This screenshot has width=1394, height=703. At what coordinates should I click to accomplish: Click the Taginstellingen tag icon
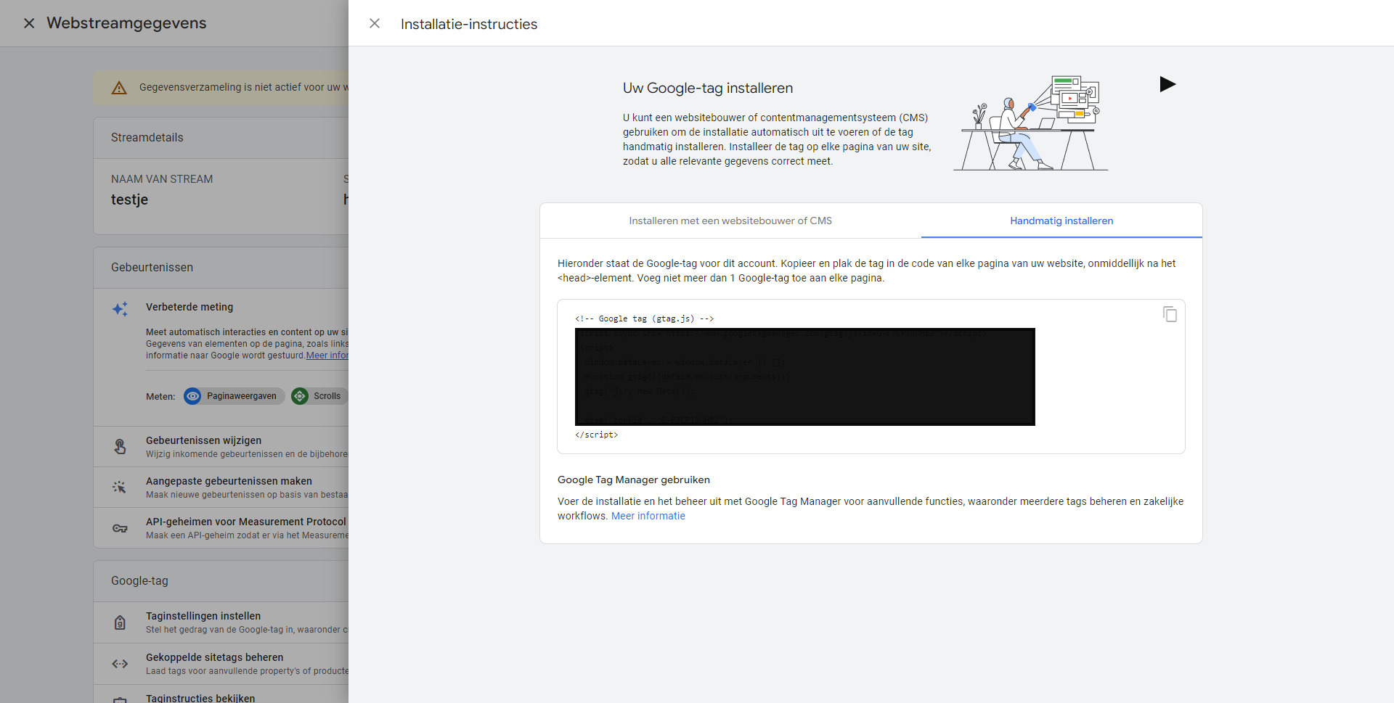pos(120,622)
